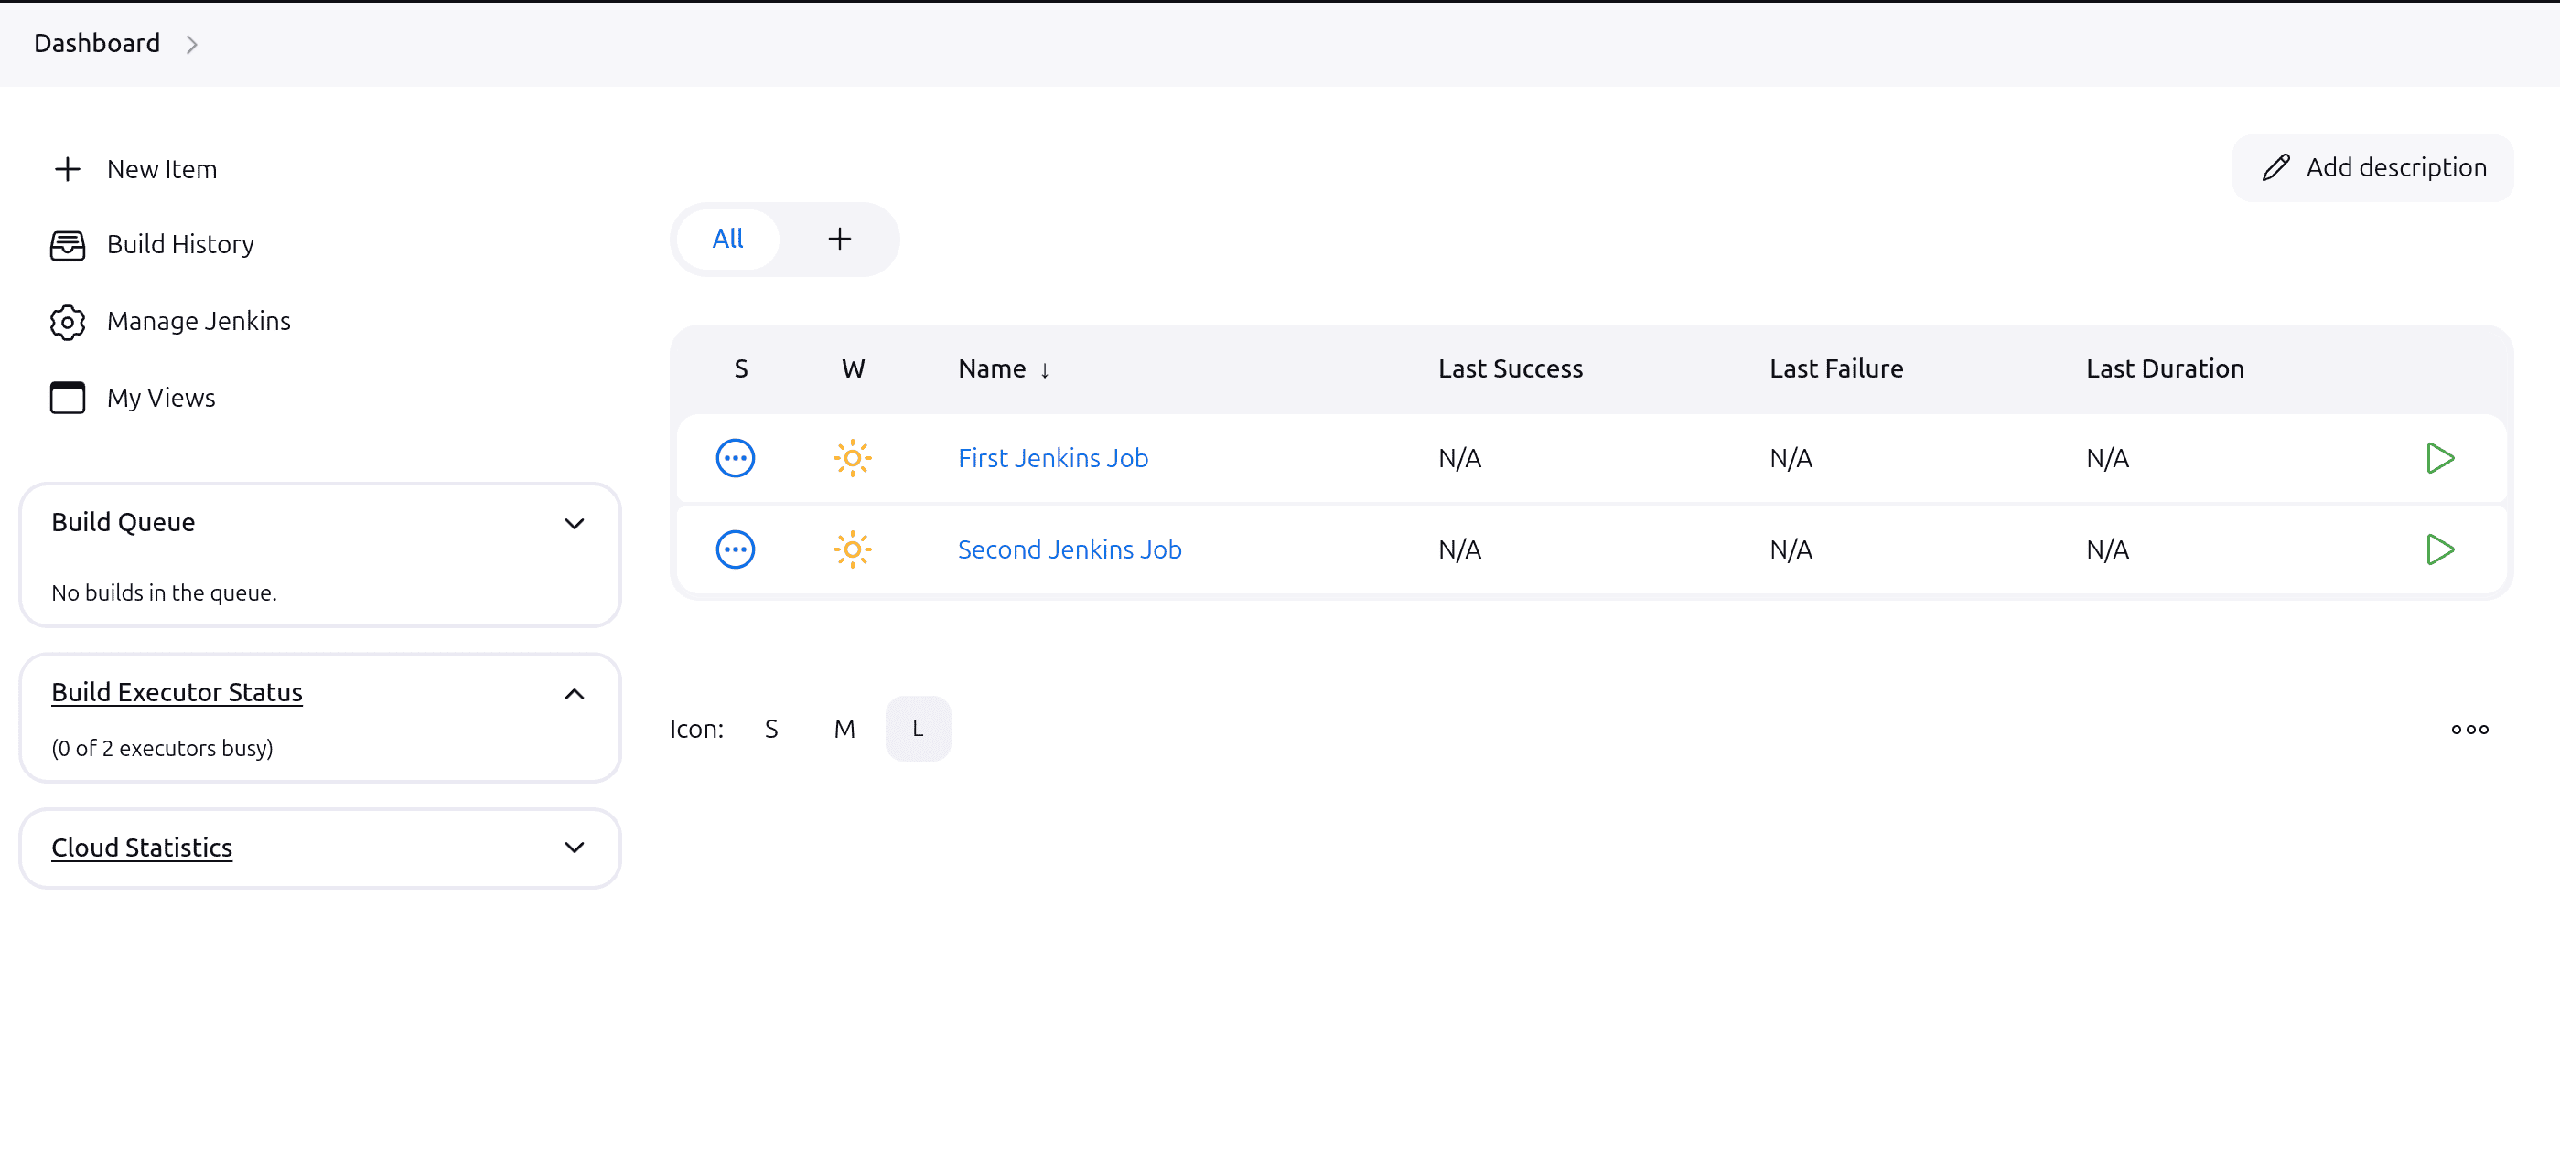2560x1152 pixels.
Task: Schedule build for Second Jenkins Job
Action: click(x=2438, y=550)
